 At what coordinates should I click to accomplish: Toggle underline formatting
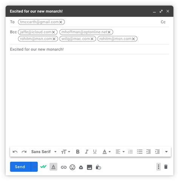click(x=95, y=152)
